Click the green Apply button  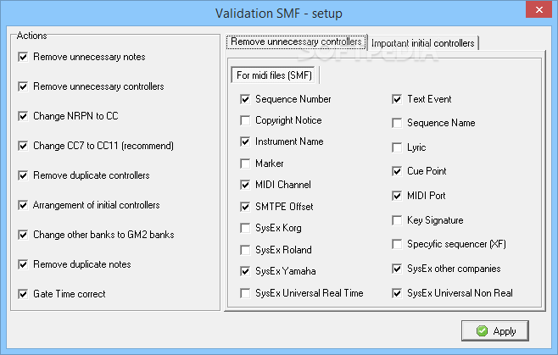pyautogui.click(x=494, y=330)
